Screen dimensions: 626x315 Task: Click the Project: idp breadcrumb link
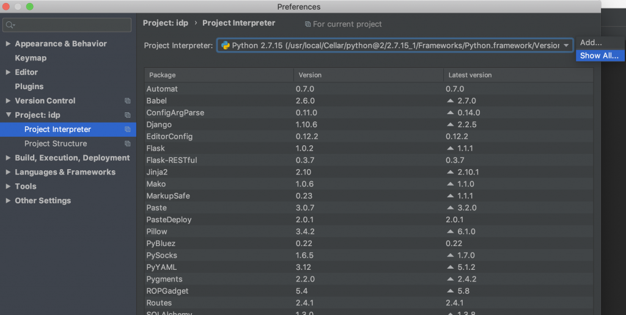166,23
